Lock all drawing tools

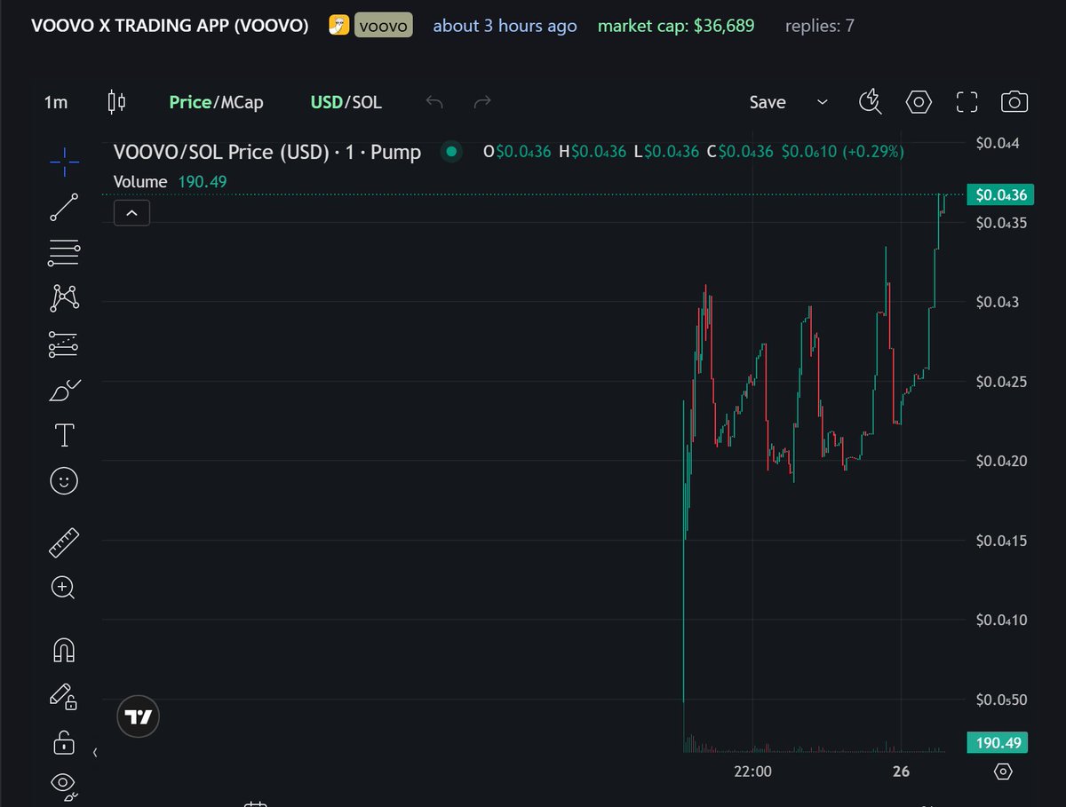(x=63, y=743)
